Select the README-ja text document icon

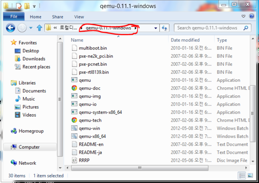click(74, 152)
